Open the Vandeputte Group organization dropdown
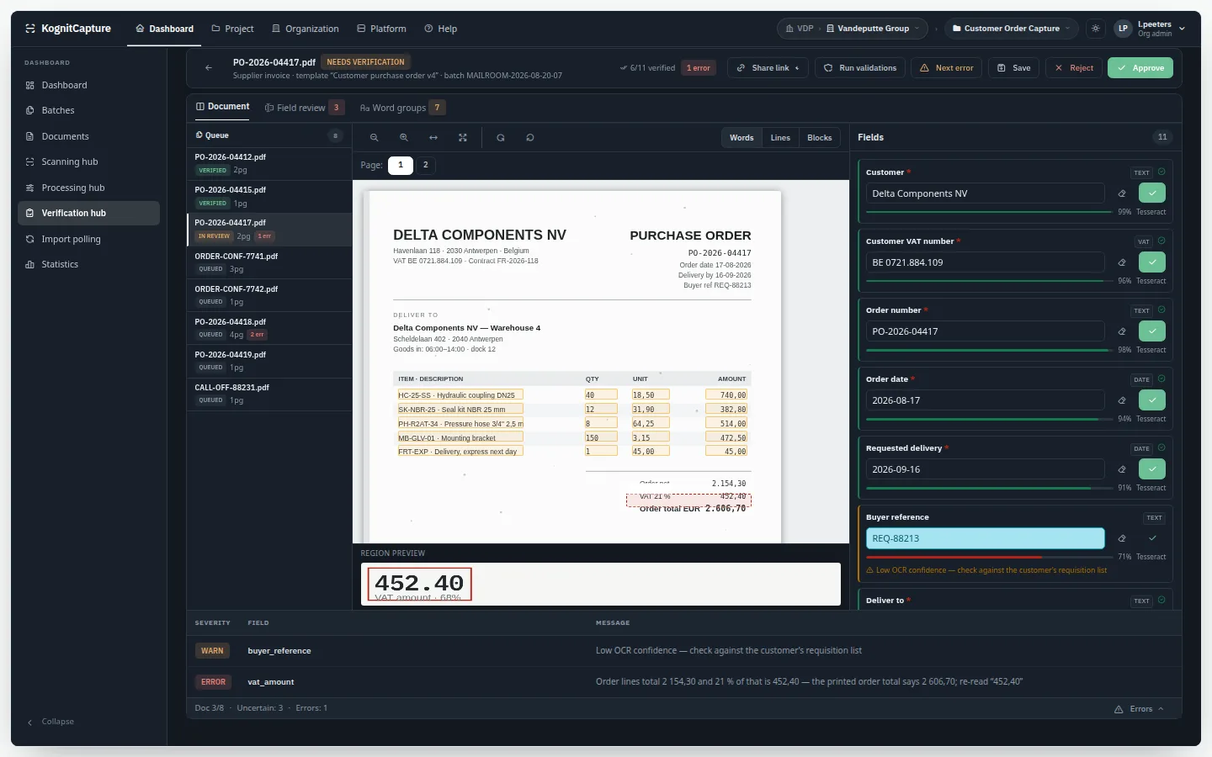Viewport: 1212px width, 757px height. (872, 29)
